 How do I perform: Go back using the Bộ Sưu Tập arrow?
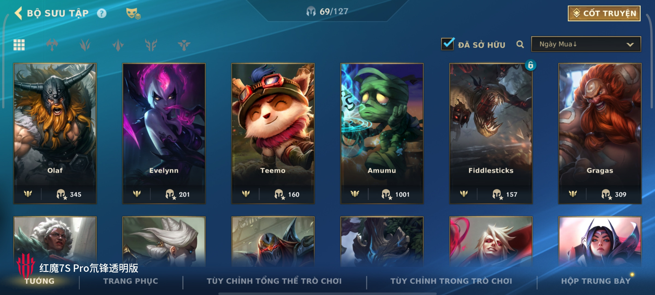point(19,13)
